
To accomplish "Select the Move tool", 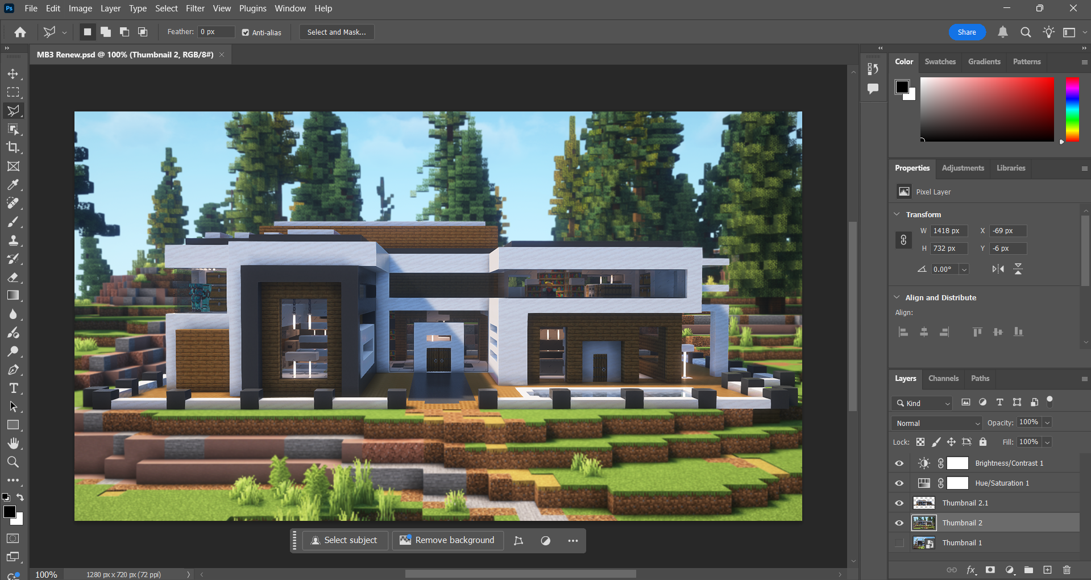I will click(x=13, y=74).
